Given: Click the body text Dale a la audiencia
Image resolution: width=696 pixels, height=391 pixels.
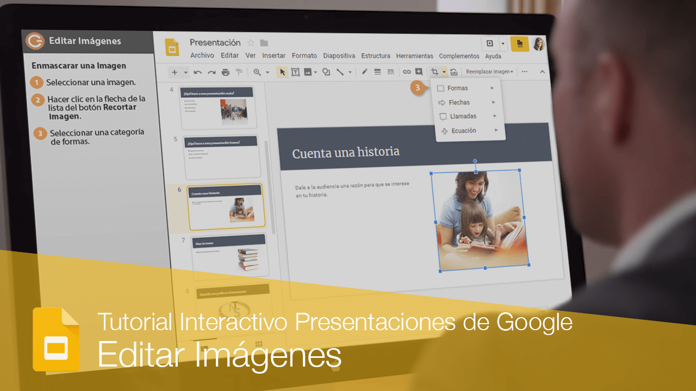Looking at the screenshot, I should [x=352, y=189].
